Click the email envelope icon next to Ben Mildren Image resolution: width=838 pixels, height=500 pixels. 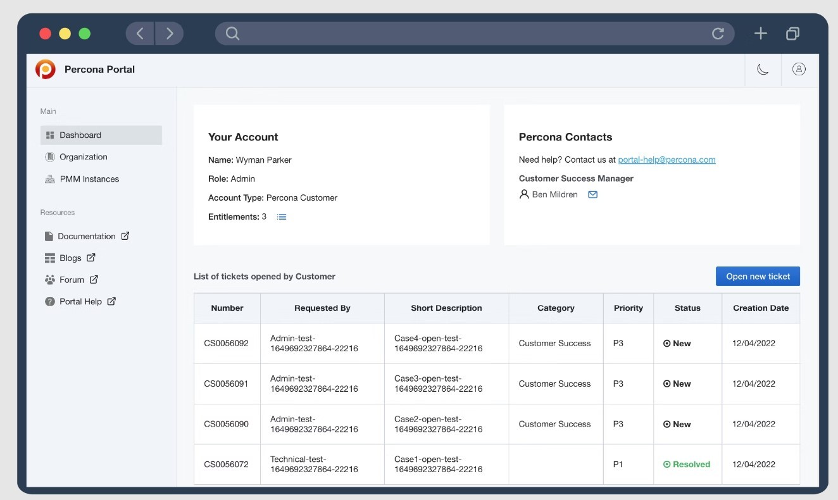click(x=592, y=195)
